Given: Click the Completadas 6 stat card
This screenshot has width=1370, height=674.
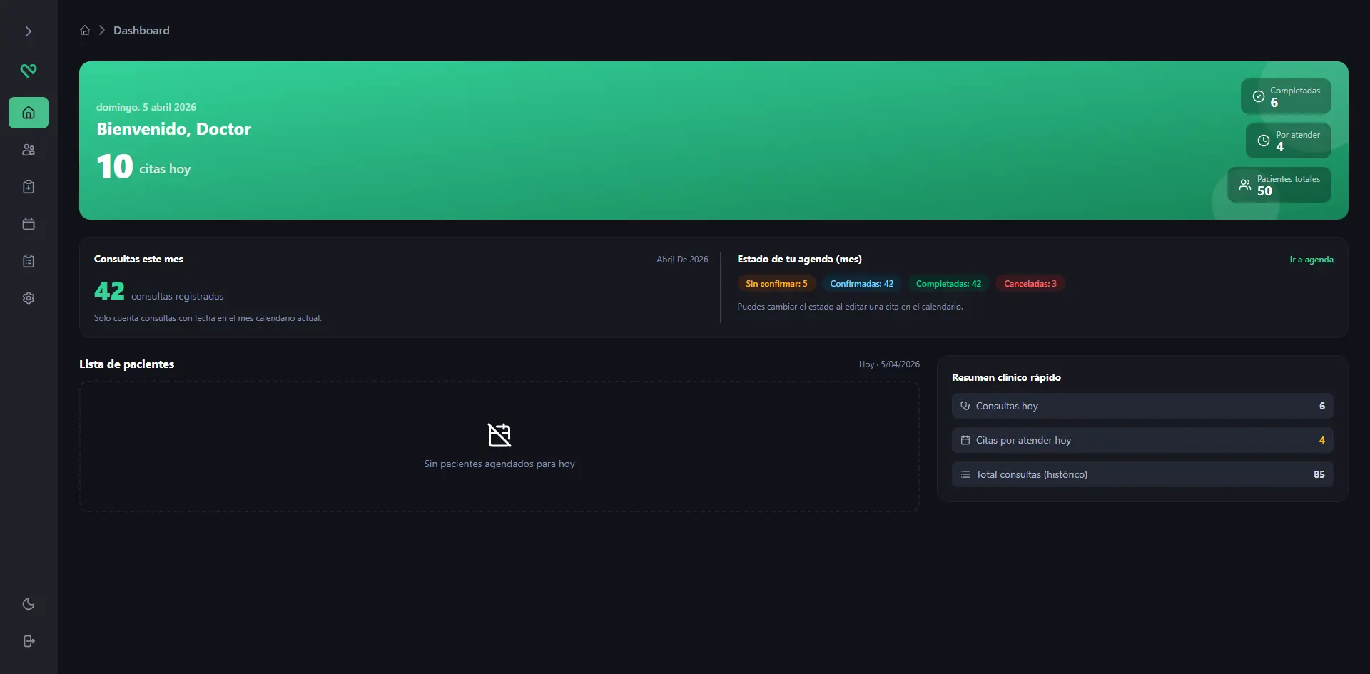Looking at the screenshot, I should click(1286, 96).
